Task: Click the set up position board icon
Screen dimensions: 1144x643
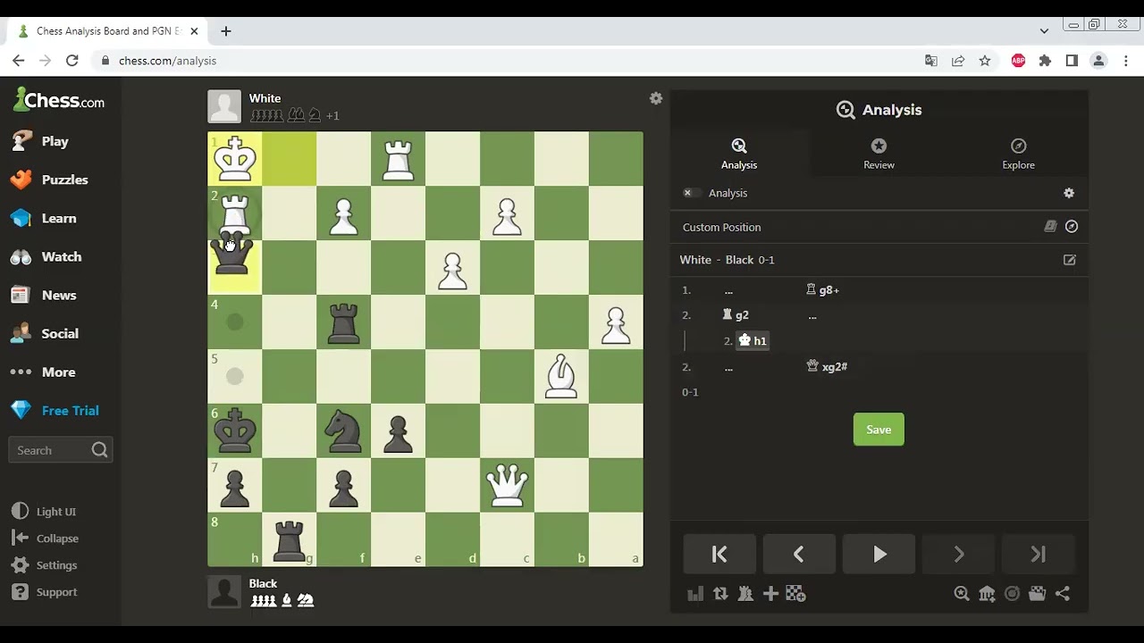Action: 795,594
